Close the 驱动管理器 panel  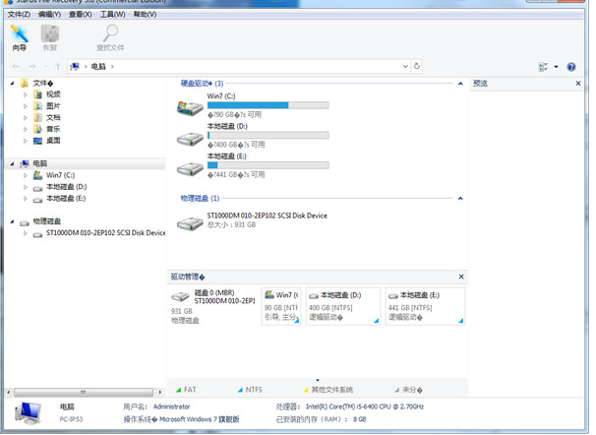(461, 277)
